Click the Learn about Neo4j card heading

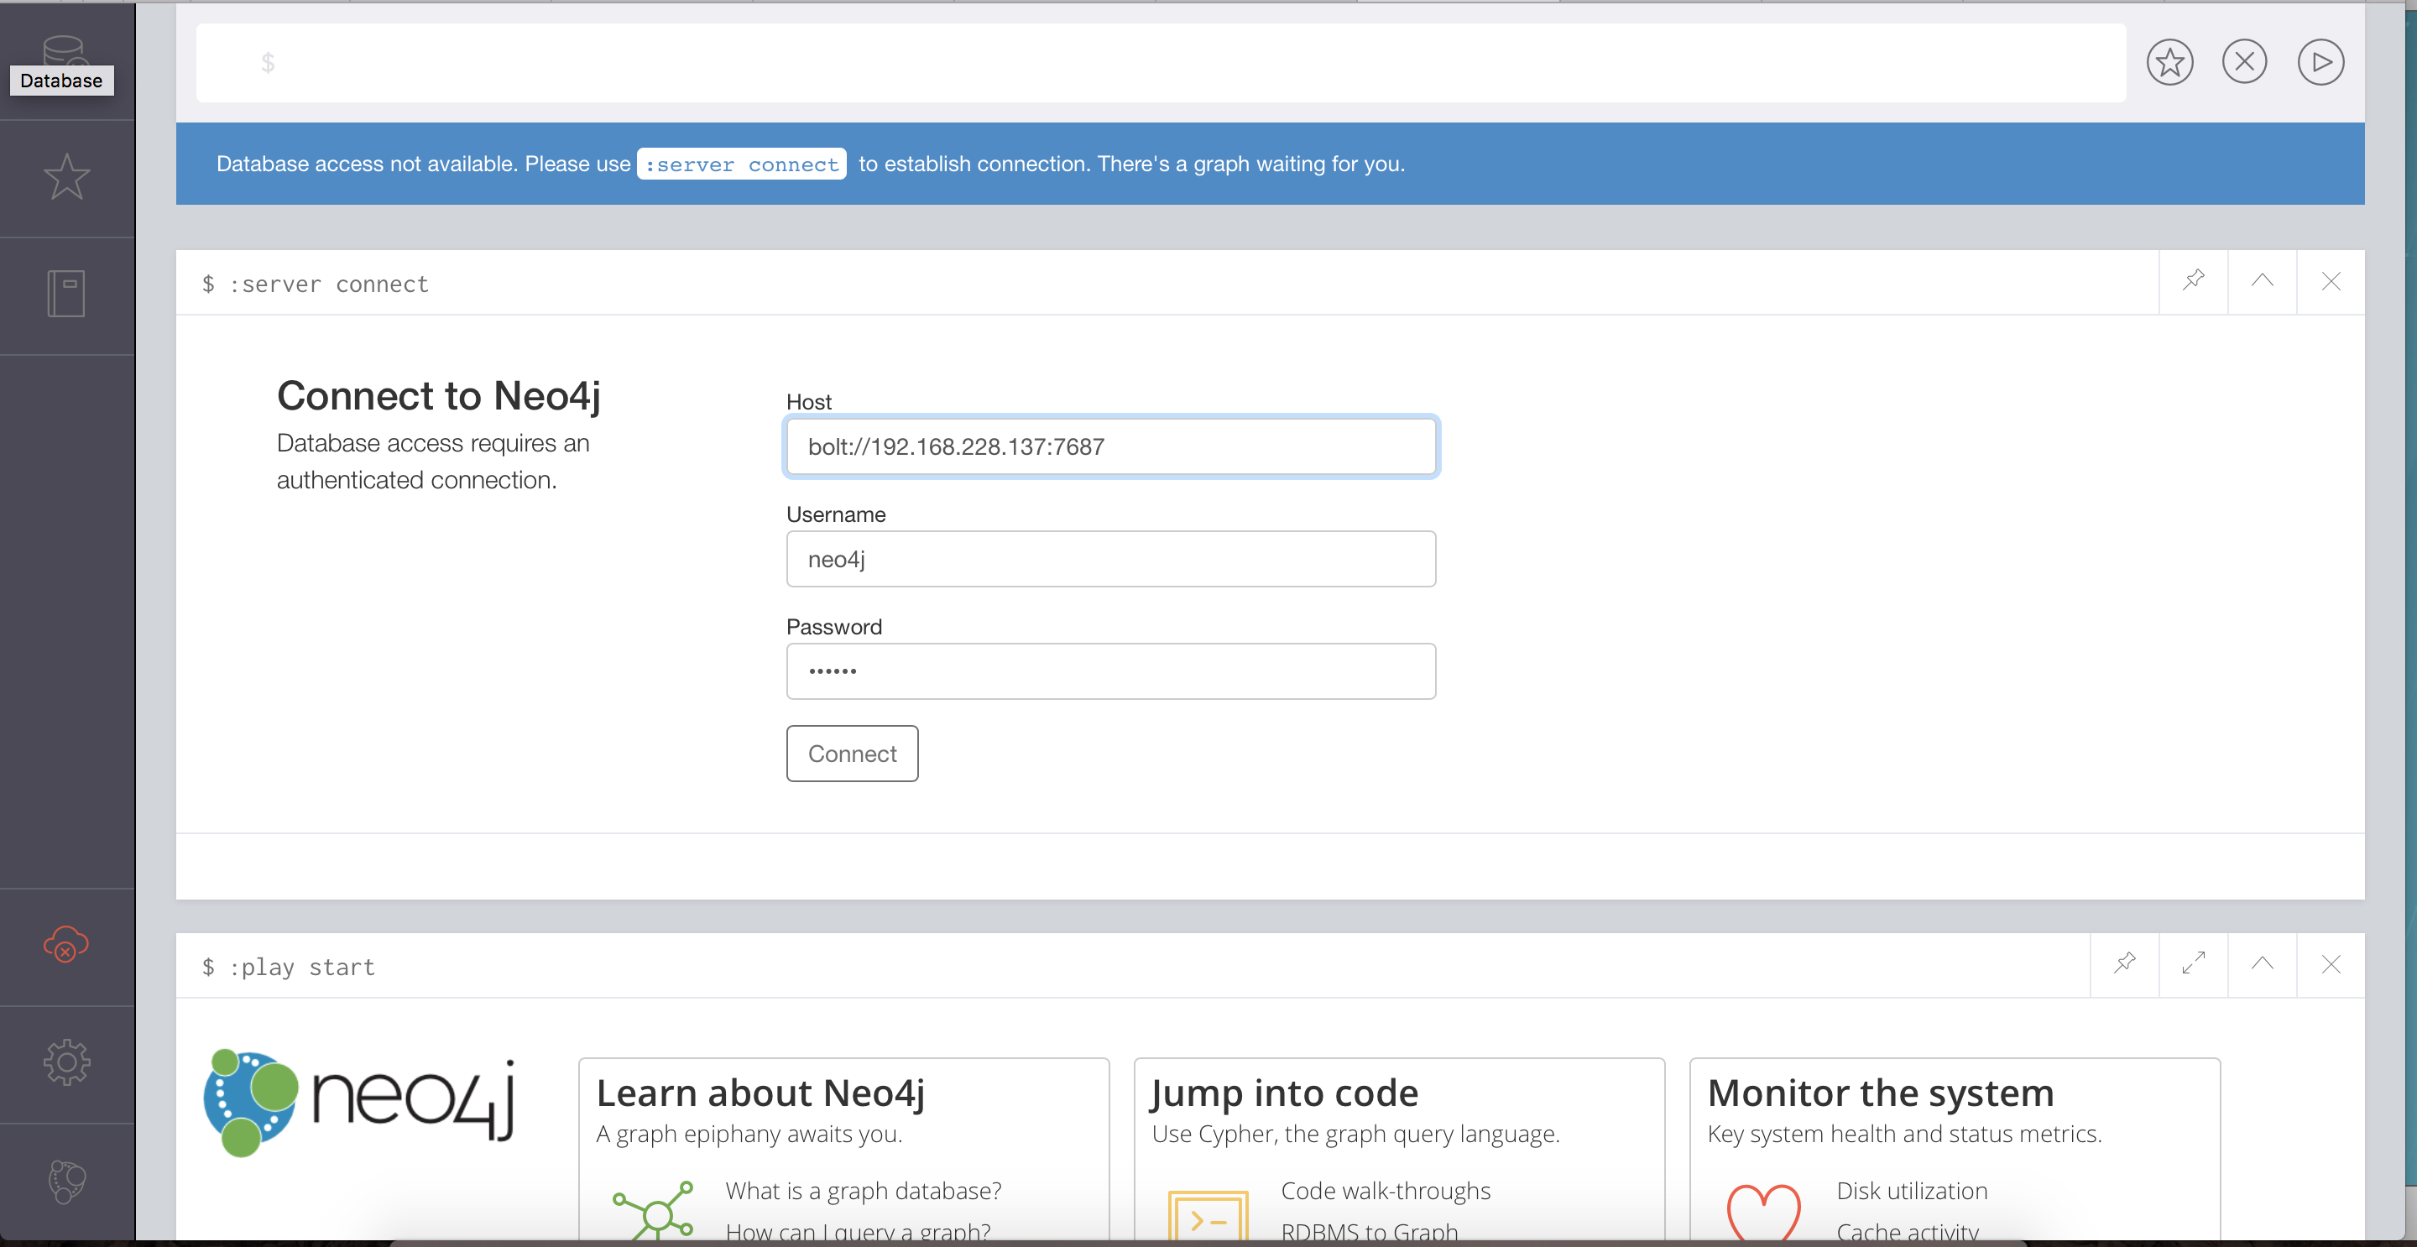pyautogui.click(x=761, y=1093)
